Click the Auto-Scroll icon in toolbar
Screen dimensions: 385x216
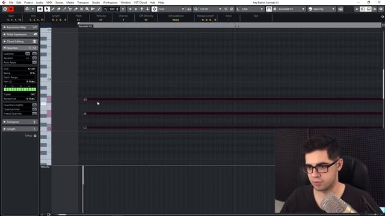tap(27, 9)
